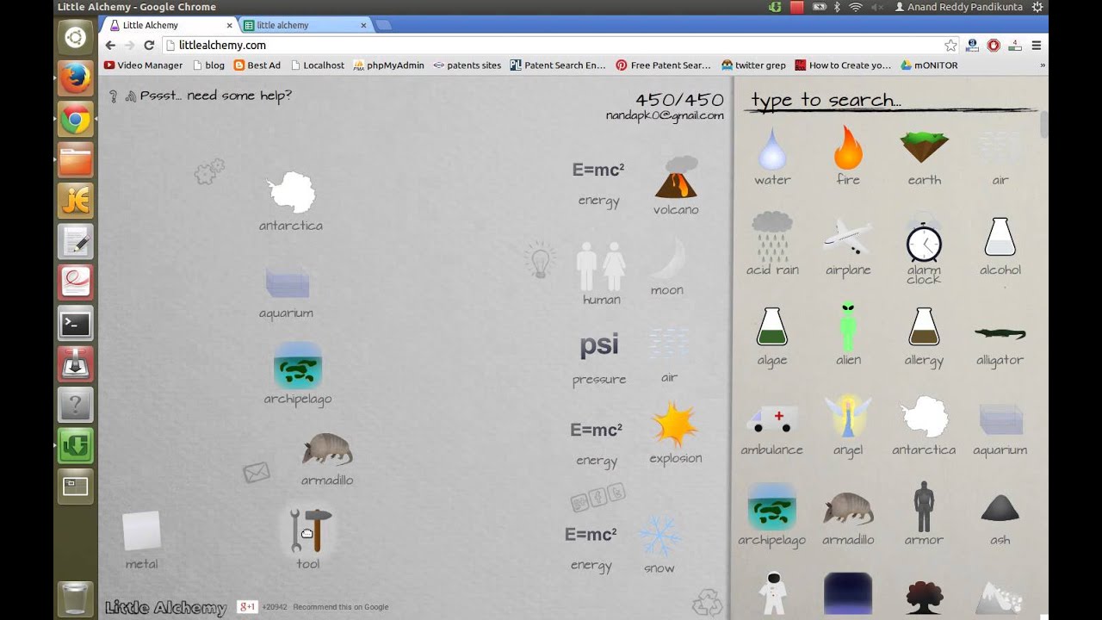Click the puzzle piece icon on the workspace
This screenshot has width=1102, height=620.
(208, 171)
